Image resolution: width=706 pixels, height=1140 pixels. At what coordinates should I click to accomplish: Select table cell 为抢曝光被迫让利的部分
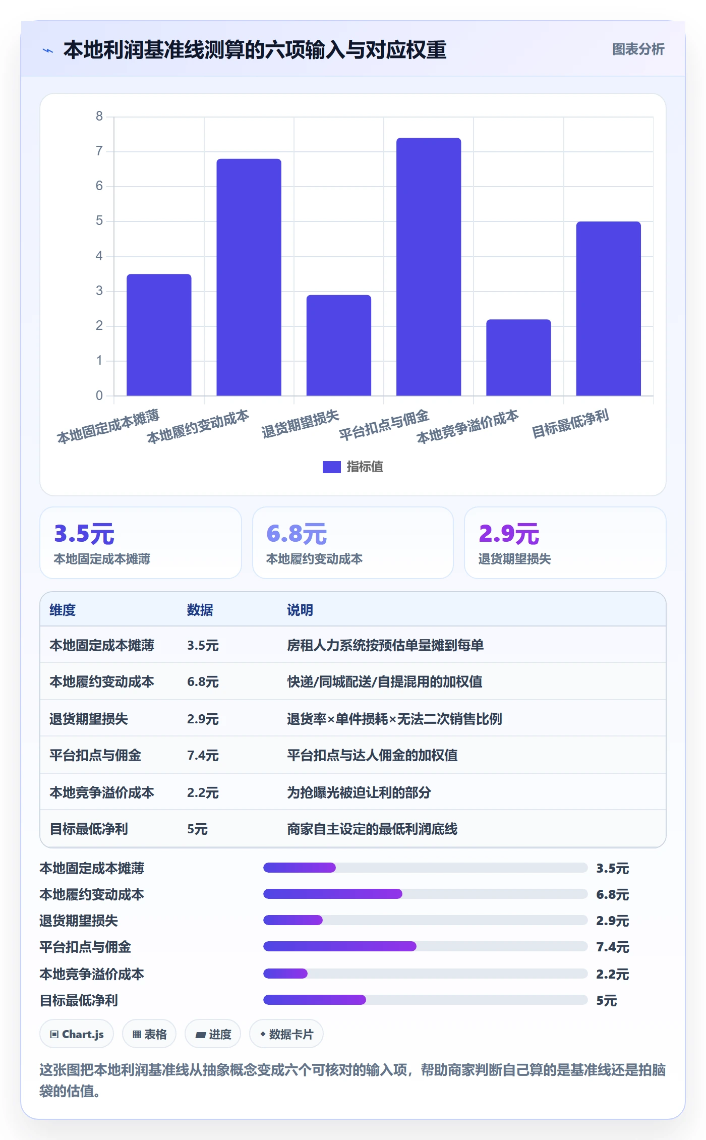point(359,792)
